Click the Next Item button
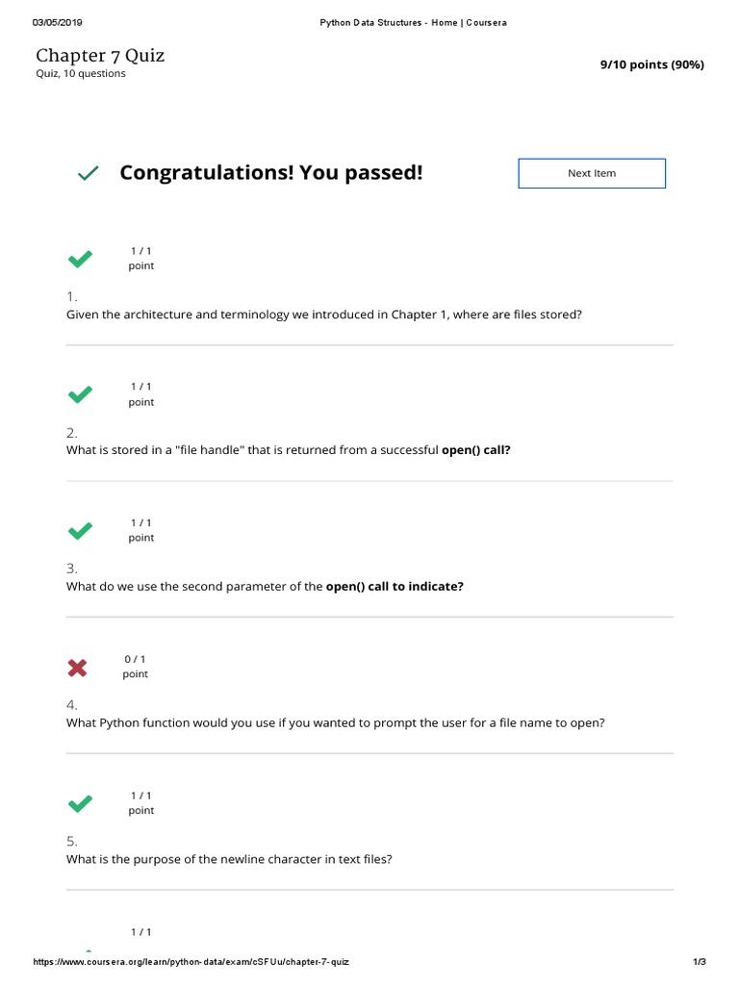Image resolution: width=739 pixels, height=985 pixels. coord(591,173)
